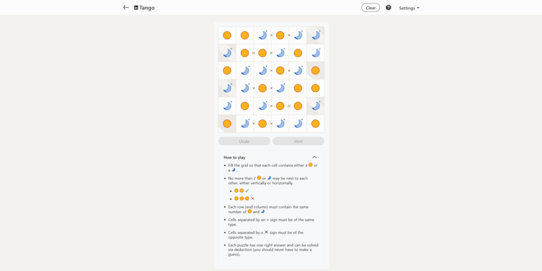Toggle the row five, last column moon cell

click(x=315, y=106)
